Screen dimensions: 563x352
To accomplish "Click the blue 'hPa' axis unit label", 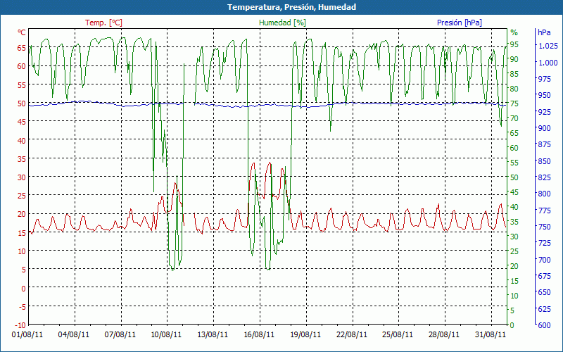I will pyautogui.click(x=544, y=32).
